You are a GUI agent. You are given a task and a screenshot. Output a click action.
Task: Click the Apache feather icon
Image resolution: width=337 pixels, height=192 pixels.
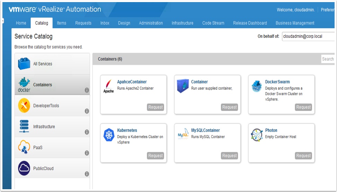point(108,86)
